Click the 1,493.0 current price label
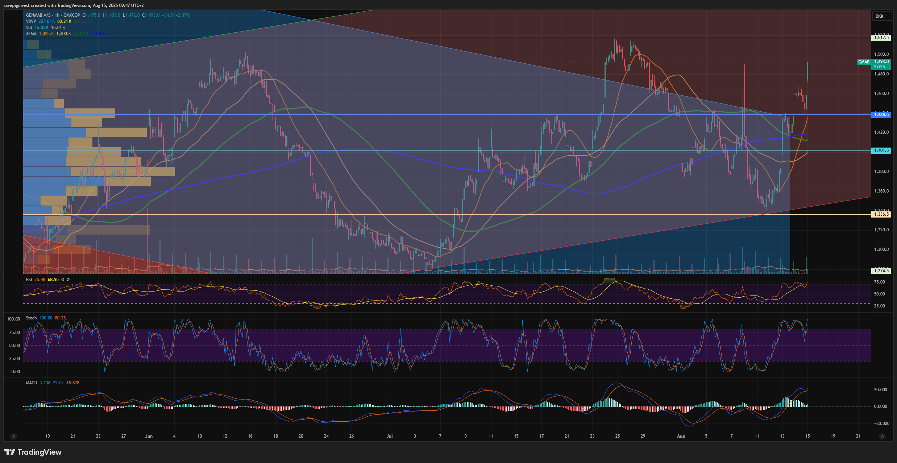Viewport: 897px width, 463px height. click(881, 62)
